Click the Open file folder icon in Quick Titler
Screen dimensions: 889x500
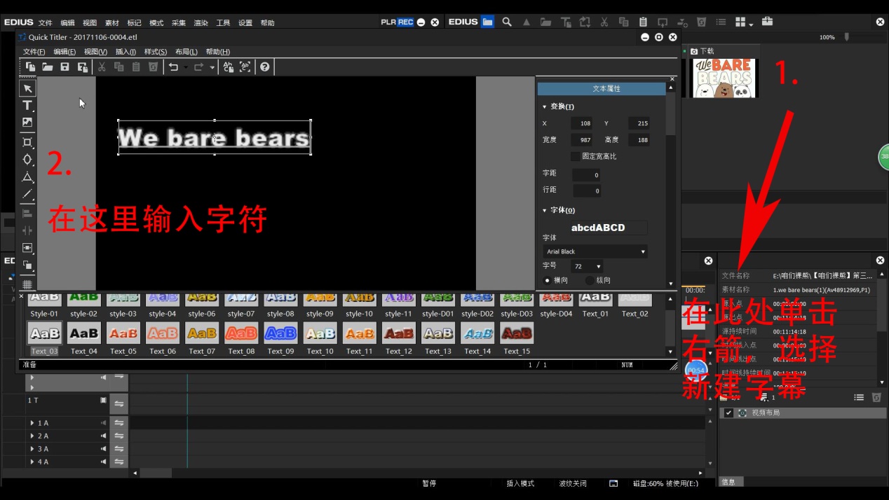pyautogui.click(x=48, y=67)
